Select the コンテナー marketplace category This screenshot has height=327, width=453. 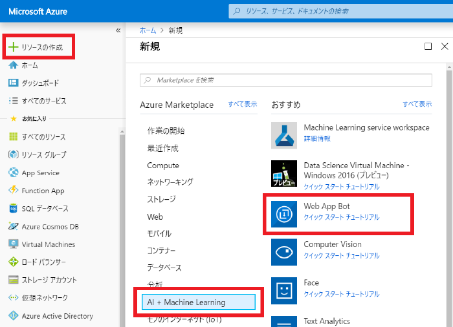[x=161, y=251]
